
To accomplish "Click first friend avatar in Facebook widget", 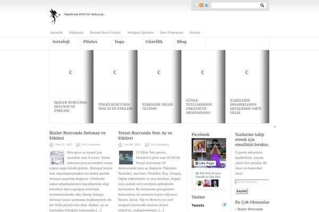I will point(199,183).
